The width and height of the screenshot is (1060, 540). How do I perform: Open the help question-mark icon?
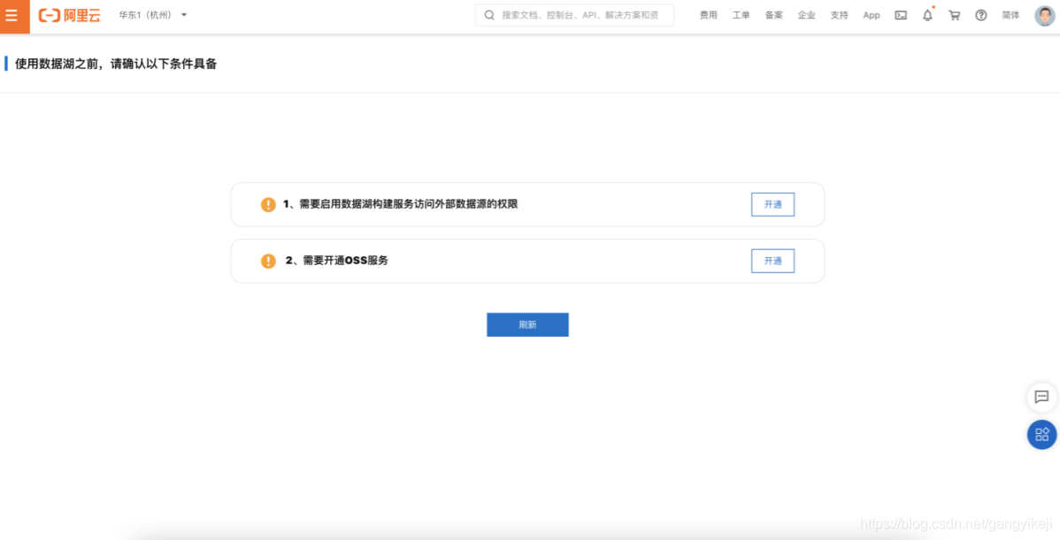pos(980,15)
